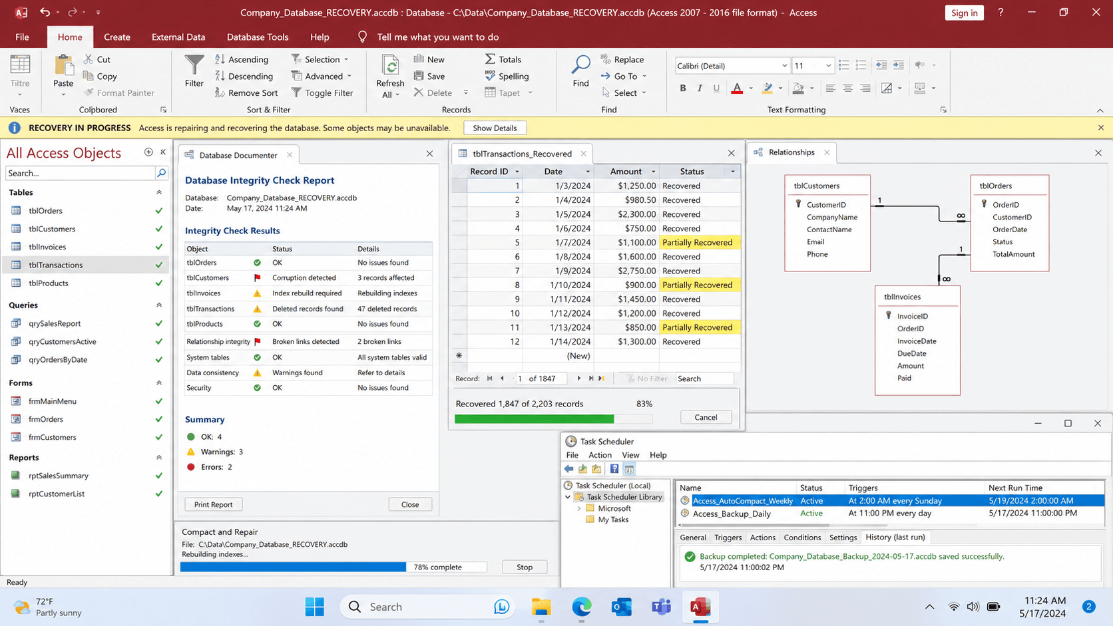Expand Microsoft folder in Task Scheduler
1113x626 pixels.
(x=579, y=508)
